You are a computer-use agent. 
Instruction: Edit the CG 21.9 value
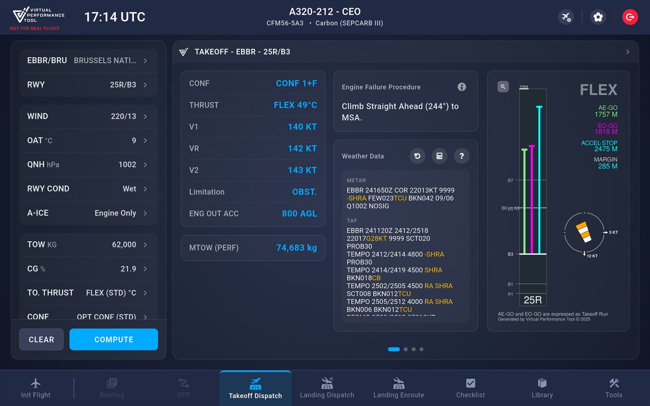(89, 269)
